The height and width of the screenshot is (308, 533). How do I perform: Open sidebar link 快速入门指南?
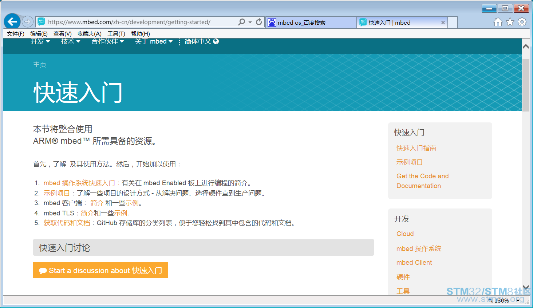416,148
